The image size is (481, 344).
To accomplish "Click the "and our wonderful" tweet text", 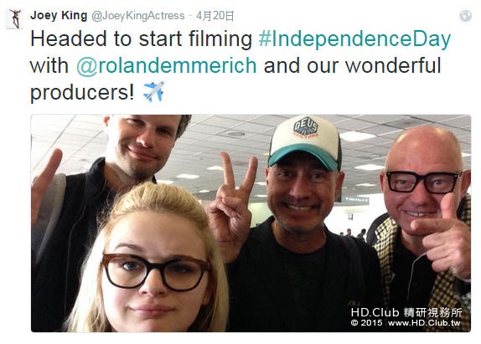I will [352, 65].
